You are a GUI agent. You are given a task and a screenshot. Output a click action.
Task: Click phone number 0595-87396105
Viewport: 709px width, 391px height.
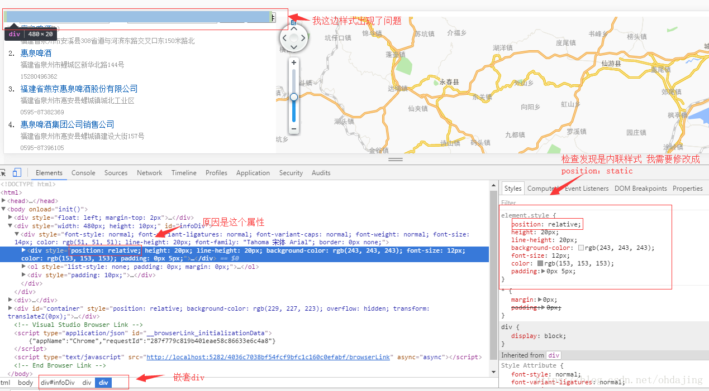point(42,148)
